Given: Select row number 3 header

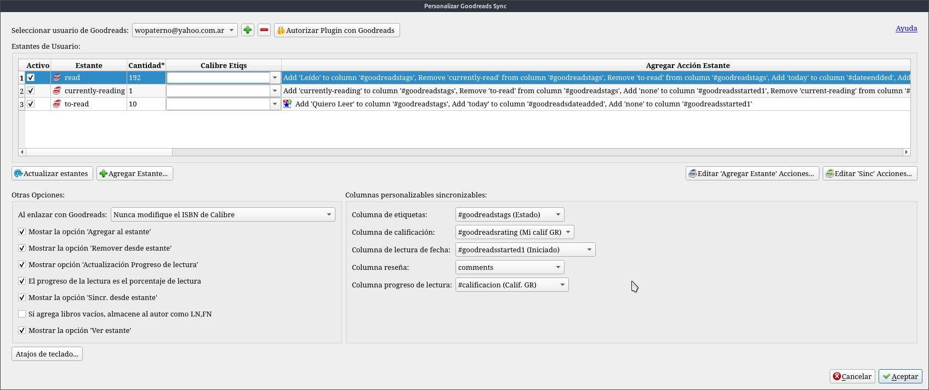Looking at the screenshot, I should tap(22, 104).
